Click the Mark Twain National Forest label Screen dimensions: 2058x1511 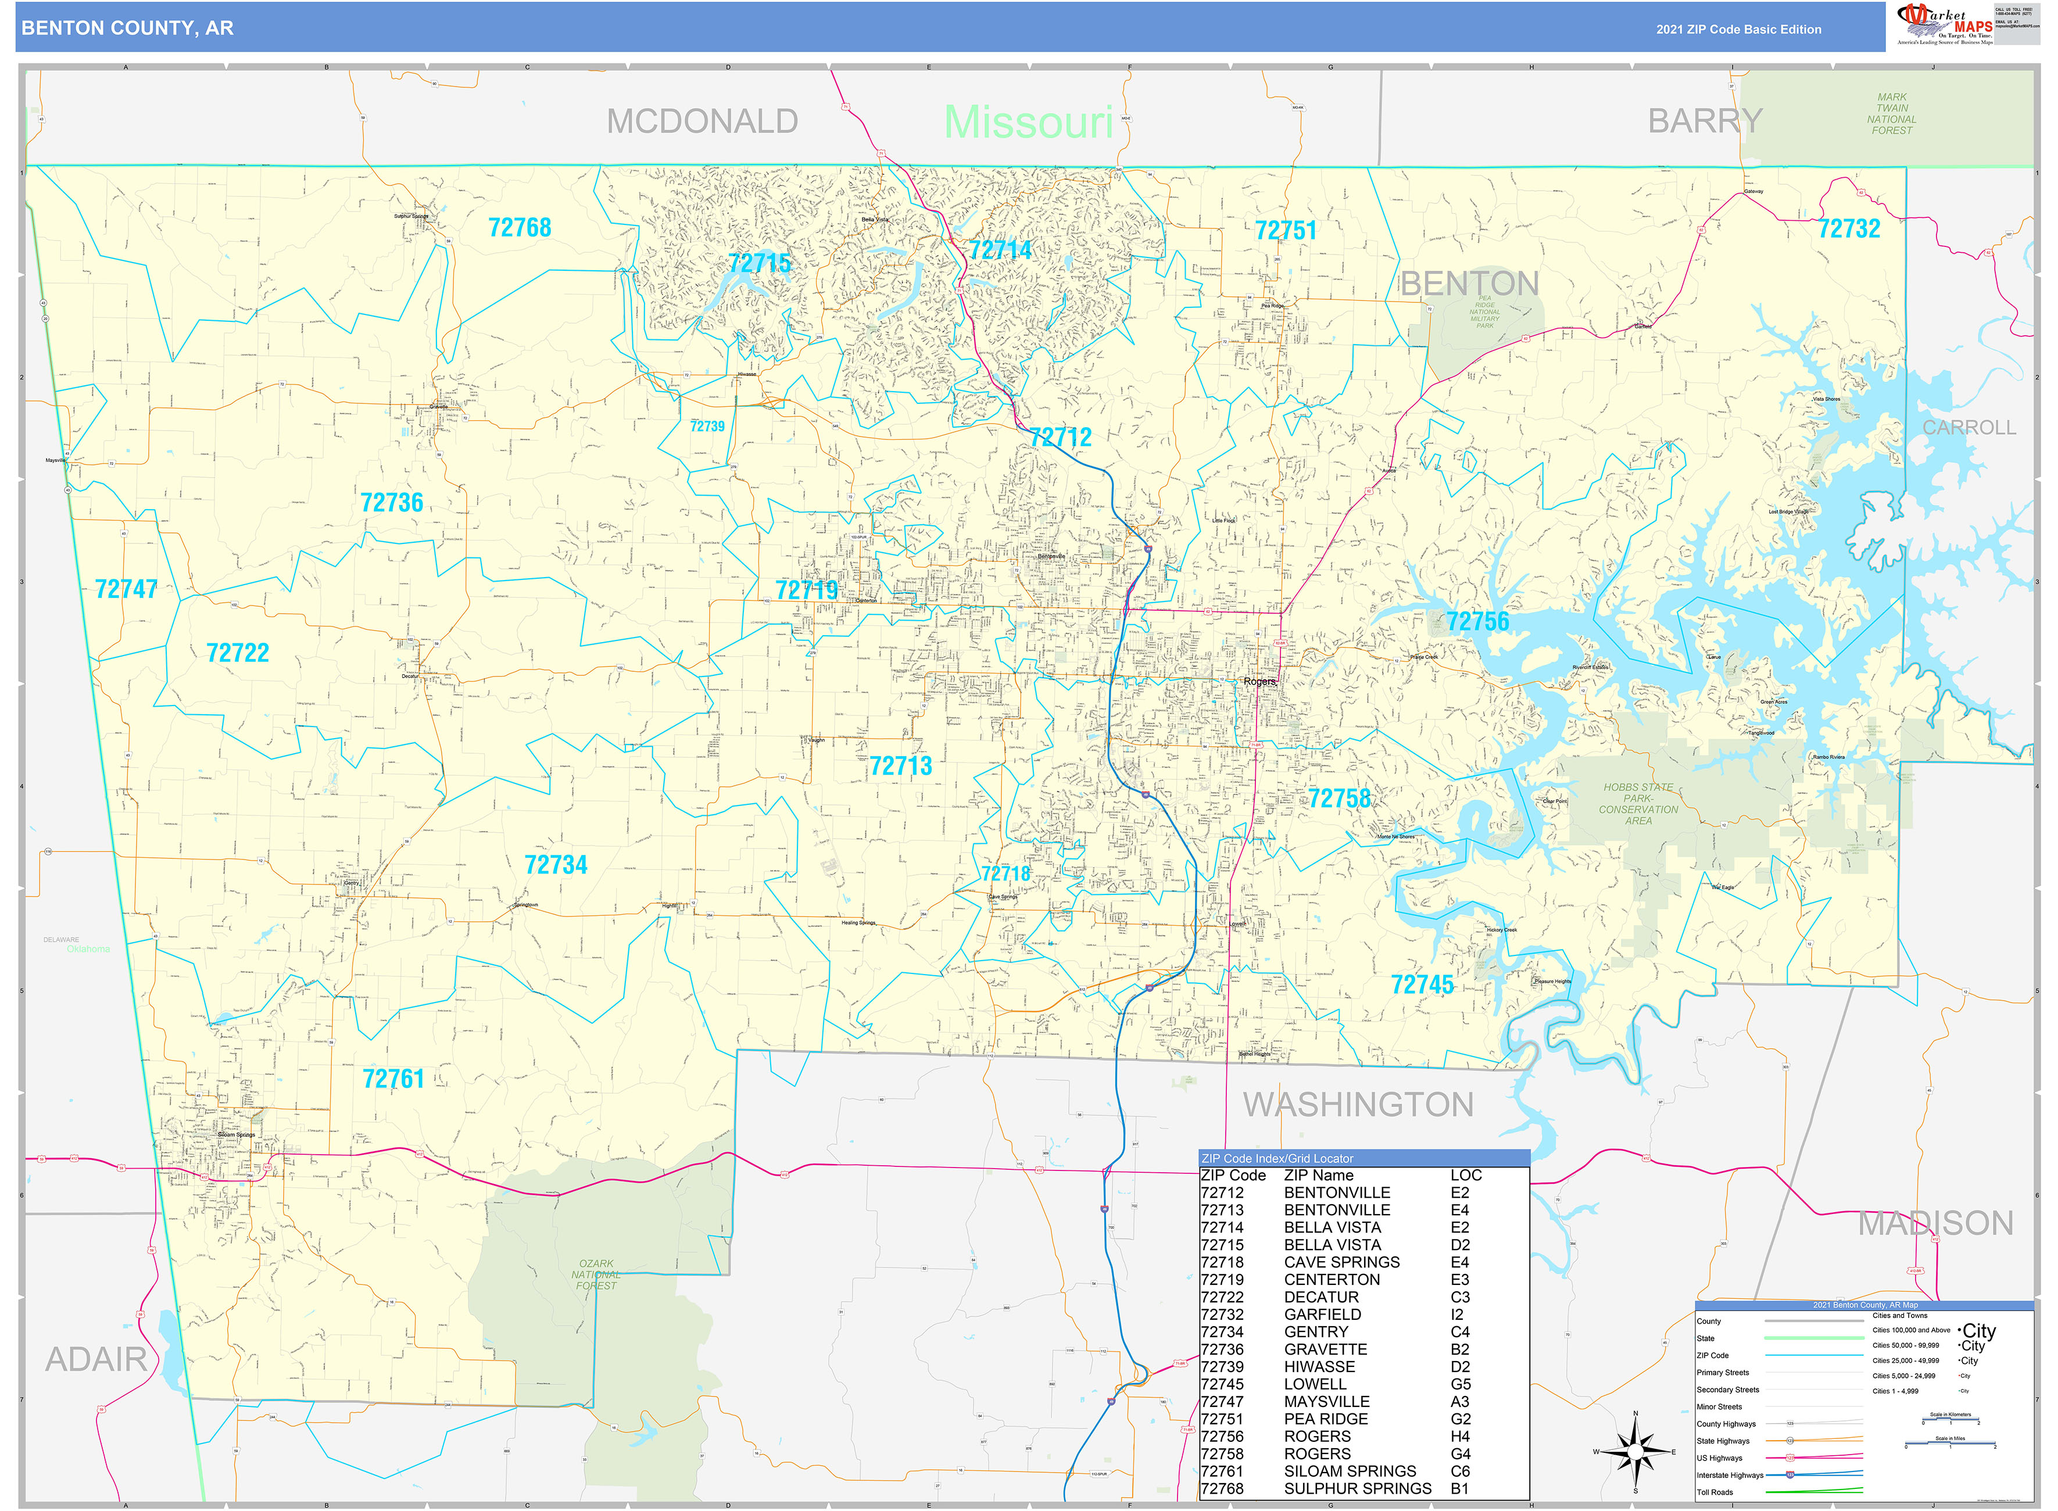(1892, 114)
